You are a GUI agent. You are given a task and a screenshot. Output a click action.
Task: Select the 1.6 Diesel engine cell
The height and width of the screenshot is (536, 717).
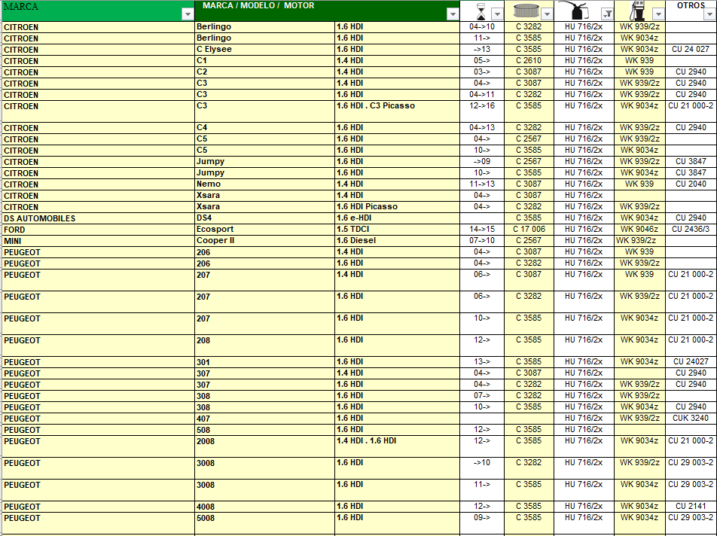pyautogui.click(x=397, y=241)
